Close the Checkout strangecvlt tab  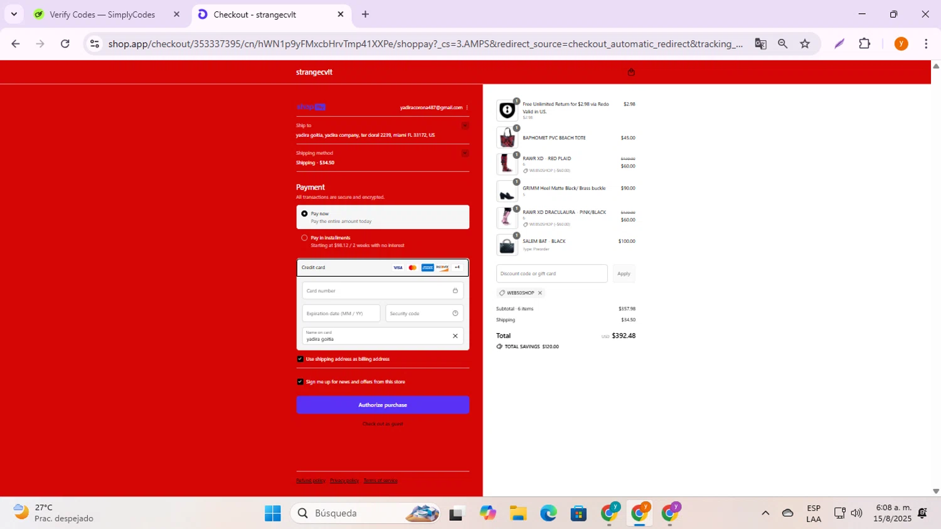(341, 14)
